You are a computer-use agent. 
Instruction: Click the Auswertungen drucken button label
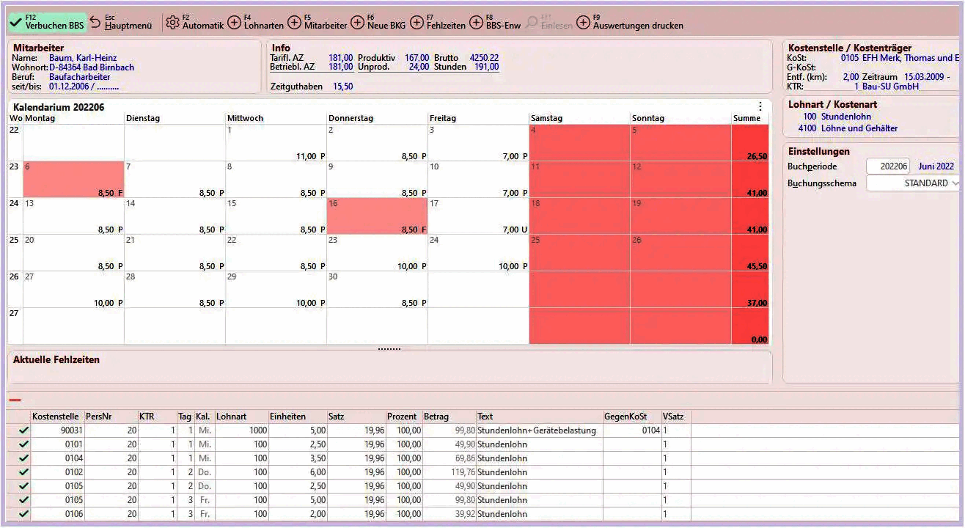[x=638, y=26]
